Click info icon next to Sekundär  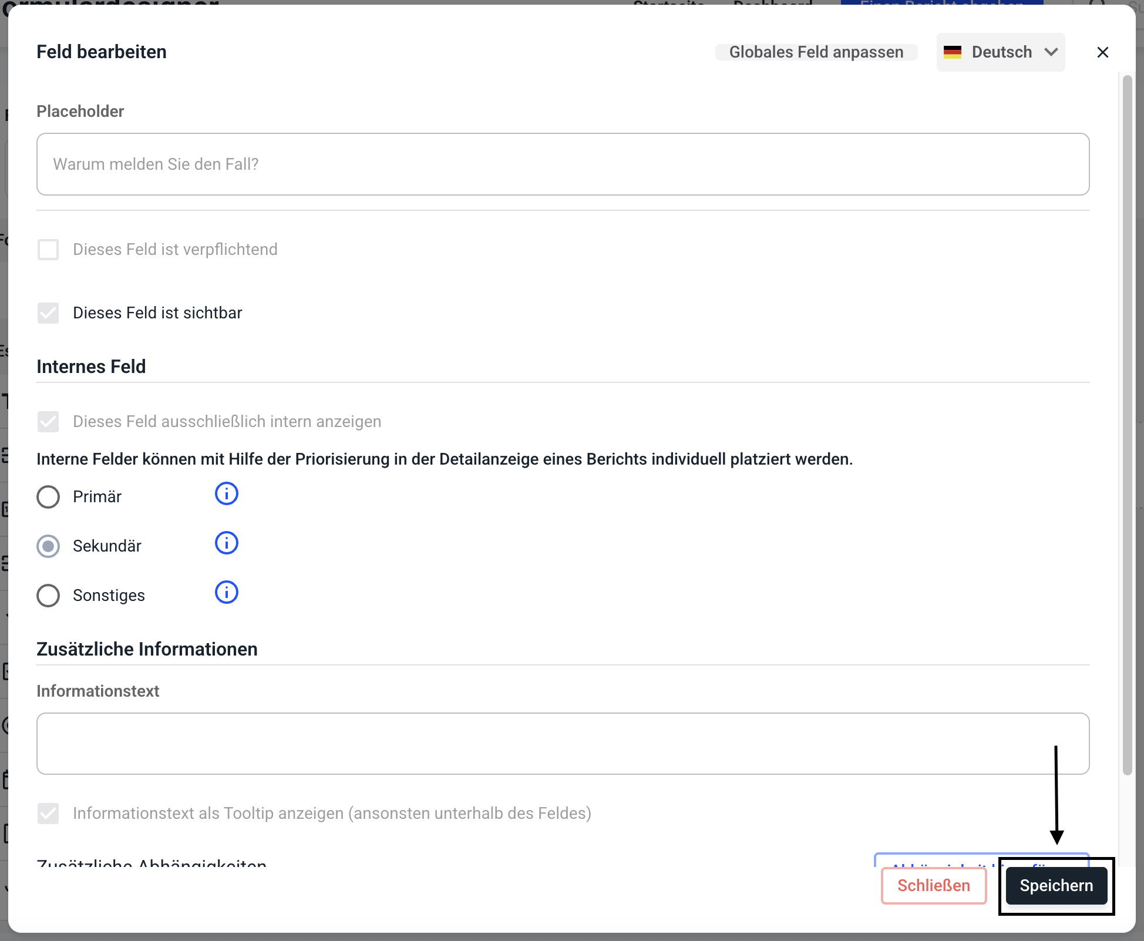226,543
